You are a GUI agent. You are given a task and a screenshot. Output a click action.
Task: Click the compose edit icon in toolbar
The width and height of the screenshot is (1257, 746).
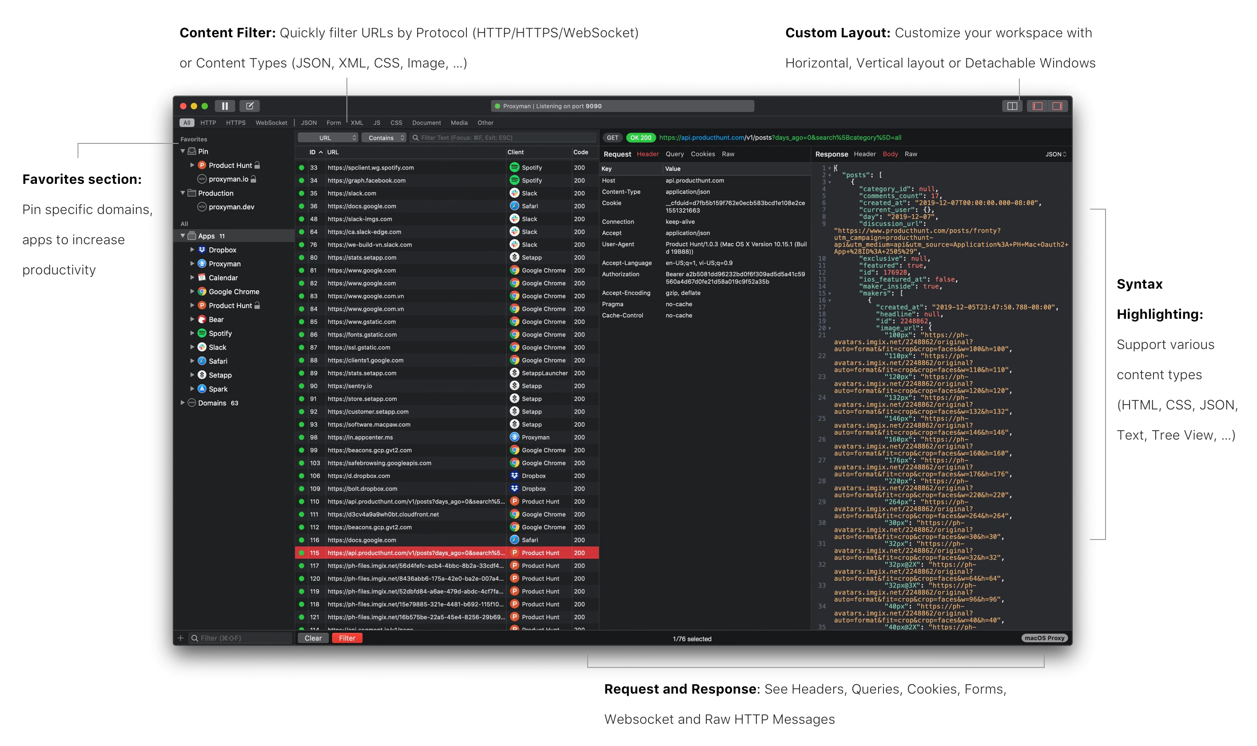point(249,106)
